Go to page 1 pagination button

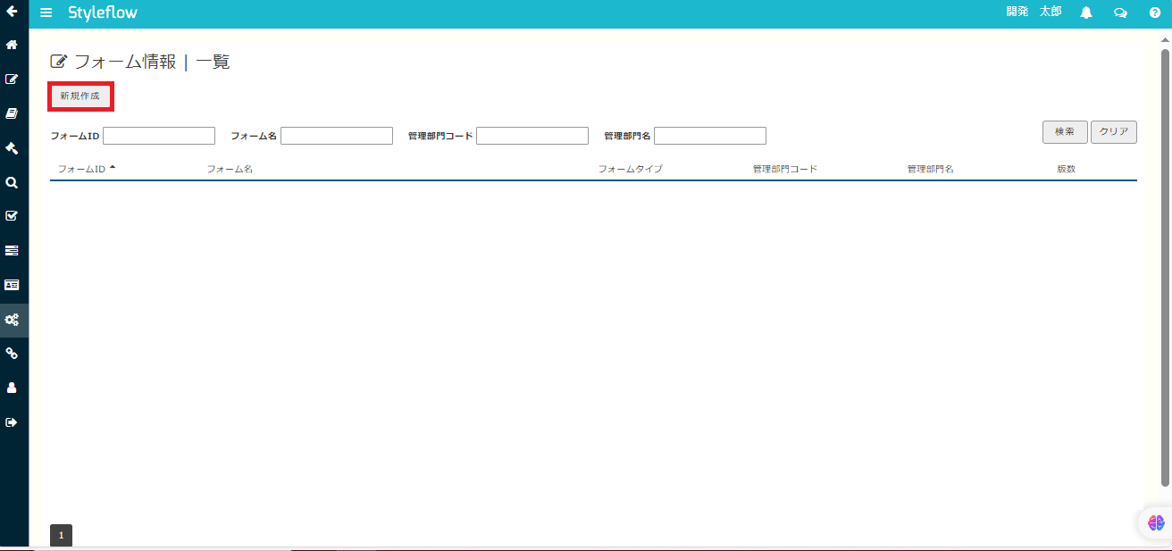coord(61,536)
